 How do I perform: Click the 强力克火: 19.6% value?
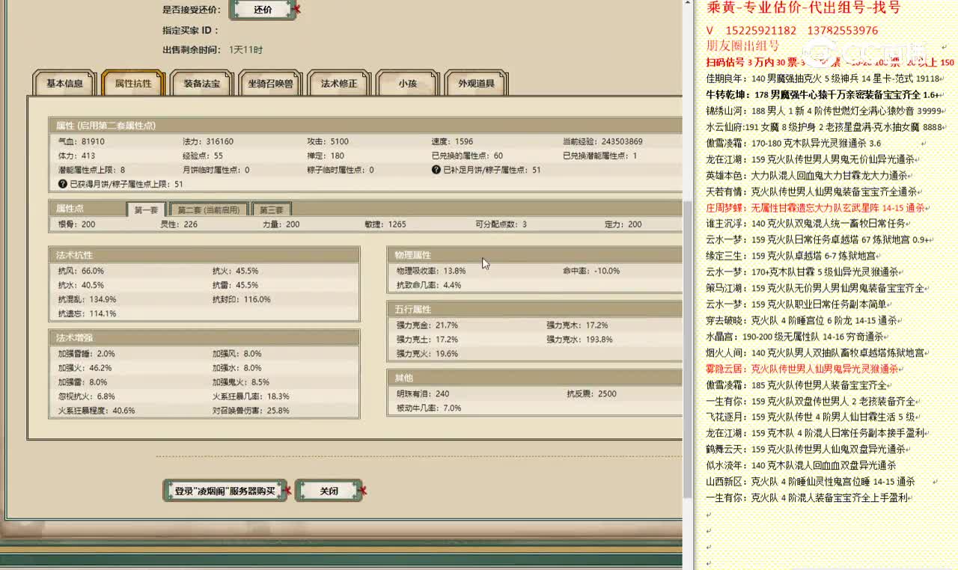coord(427,354)
